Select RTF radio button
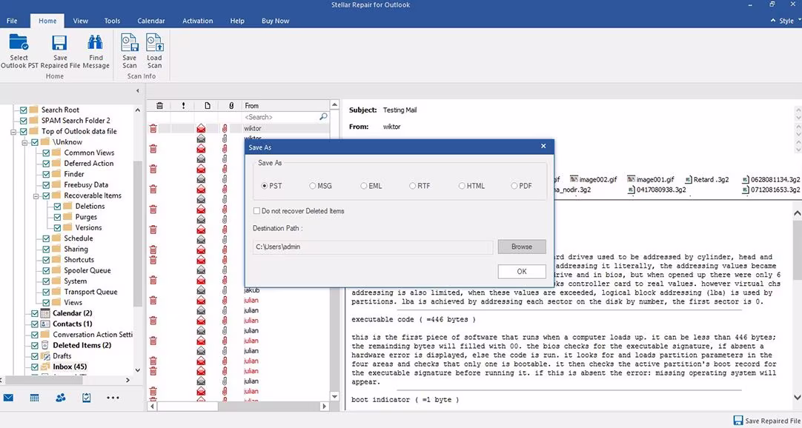The height and width of the screenshot is (428, 802). [412, 186]
